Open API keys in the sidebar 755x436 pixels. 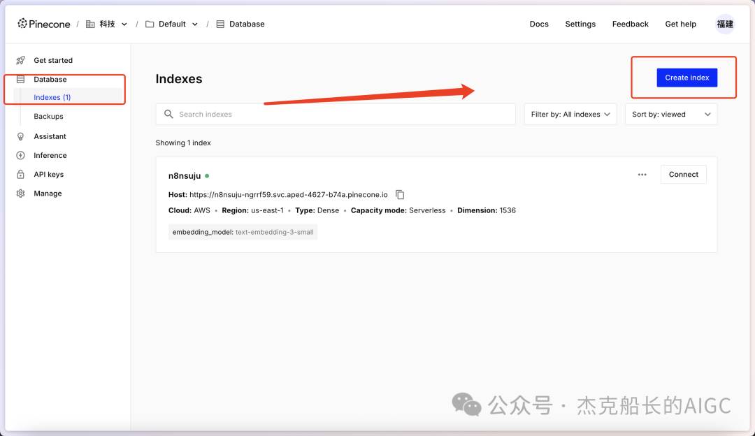(x=49, y=174)
